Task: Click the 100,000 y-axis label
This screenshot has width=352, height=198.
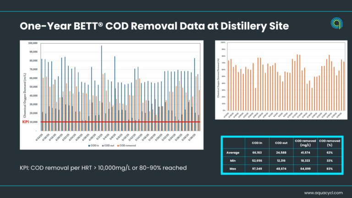Action: coord(33,43)
